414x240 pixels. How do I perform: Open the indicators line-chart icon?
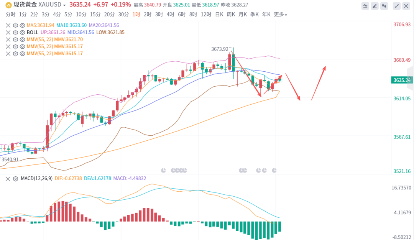(x=366, y=6)
